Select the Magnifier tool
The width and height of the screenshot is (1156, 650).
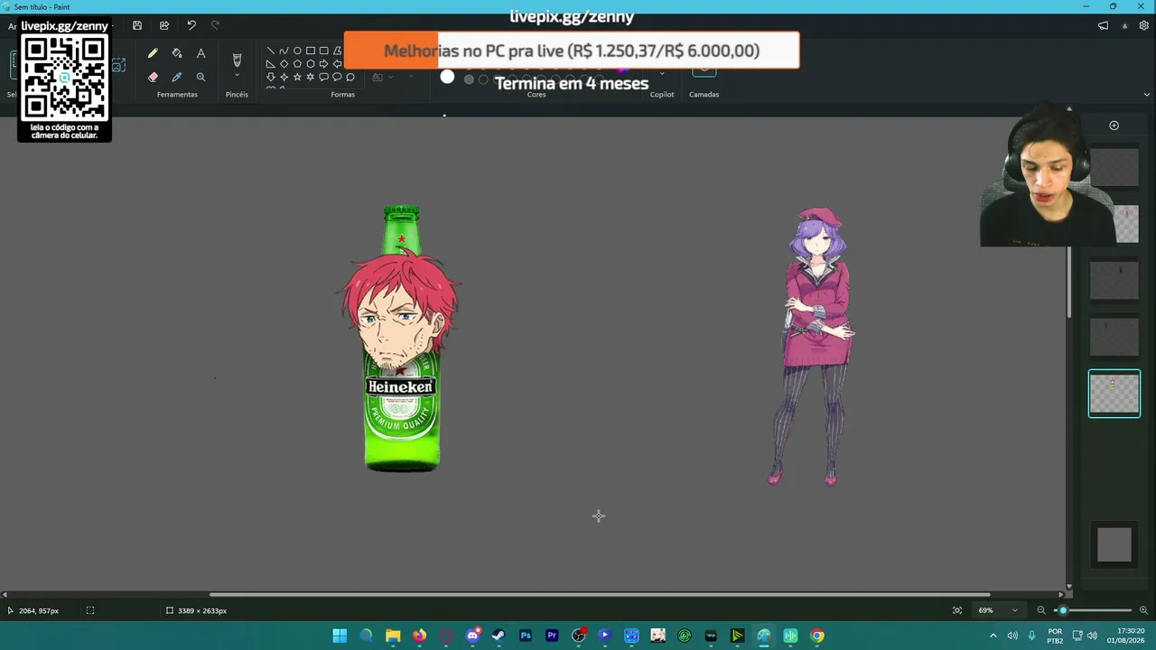coord(200,78)
